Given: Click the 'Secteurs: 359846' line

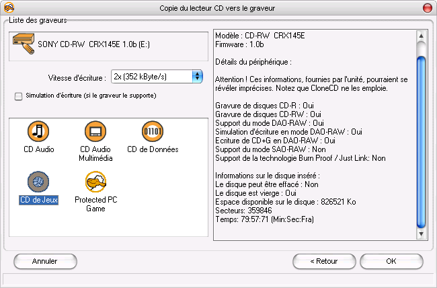Looking at the screenshot, I should click(x=243, y=211).
